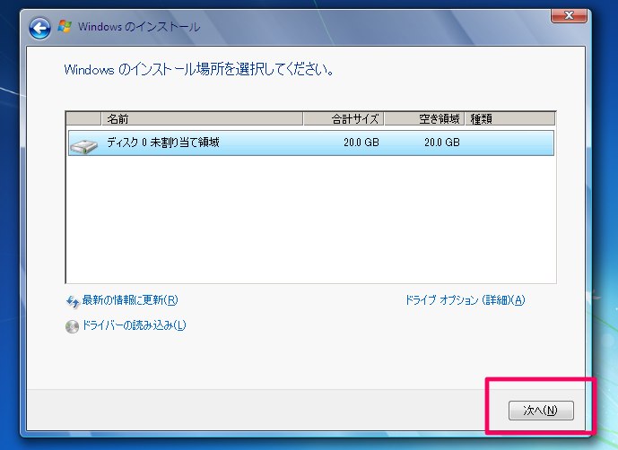Select ディスク 0 未割り当て領域 row text
Image resolution: width=618 pixels, height=450 pixels.
click(163, 143)
